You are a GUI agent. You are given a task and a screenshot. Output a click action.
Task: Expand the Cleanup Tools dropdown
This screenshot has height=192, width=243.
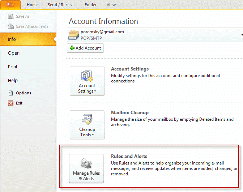[x=87, y=125]
